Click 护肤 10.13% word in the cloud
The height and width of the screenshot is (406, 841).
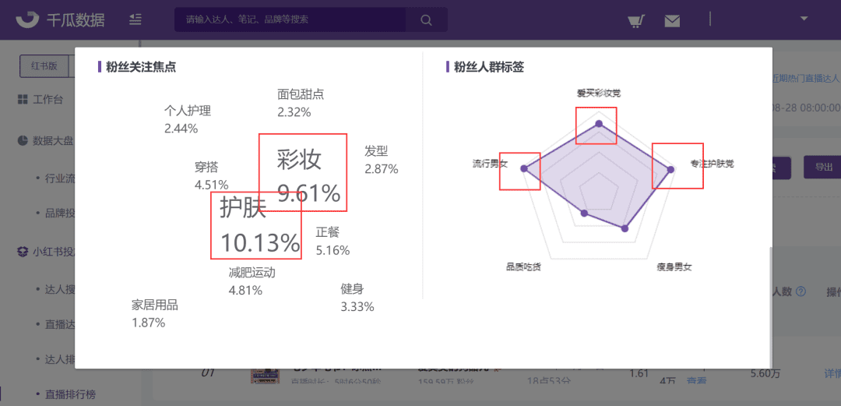pyautogui.click(x=260, y=226)
